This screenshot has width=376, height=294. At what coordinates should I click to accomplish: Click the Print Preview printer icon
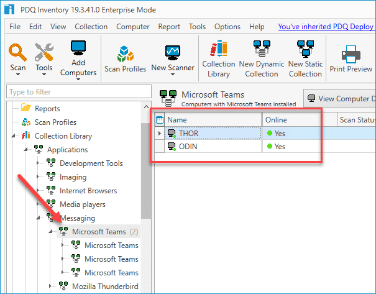(x=351, y=54)
